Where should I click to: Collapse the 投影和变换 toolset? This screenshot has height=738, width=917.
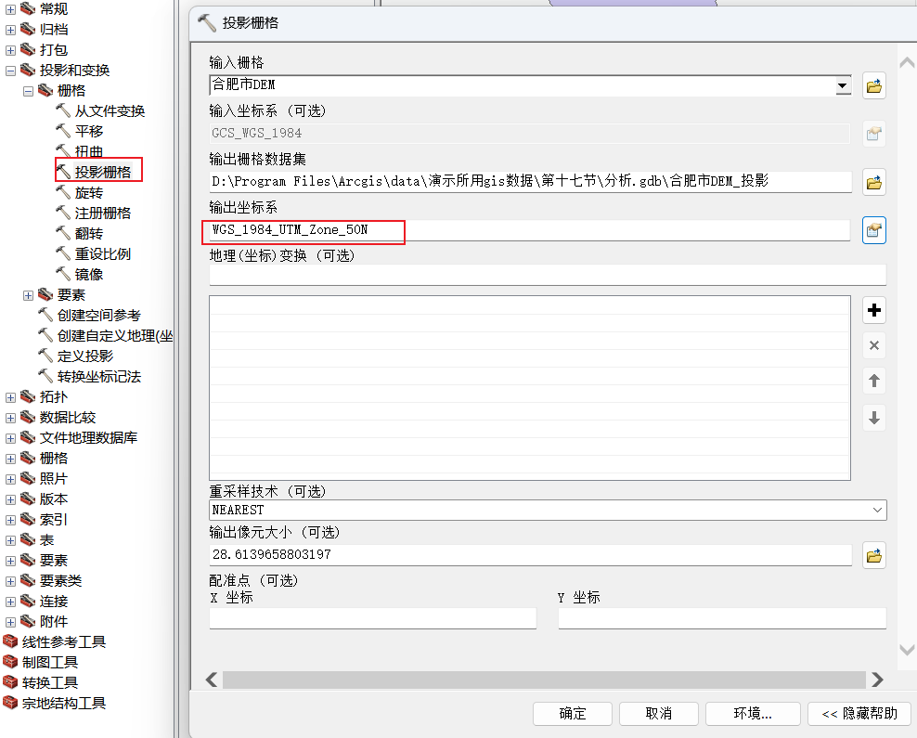click(x=10, y=71)
